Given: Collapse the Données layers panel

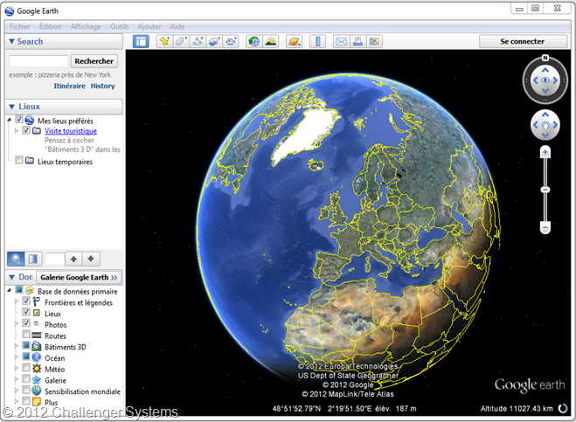Looking at the screenshot, I should tap(11, 277).
